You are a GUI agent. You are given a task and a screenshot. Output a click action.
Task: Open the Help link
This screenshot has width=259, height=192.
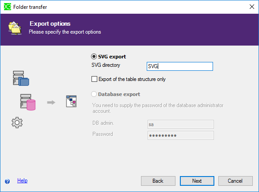pyautogui.click(x=22, y=180)
